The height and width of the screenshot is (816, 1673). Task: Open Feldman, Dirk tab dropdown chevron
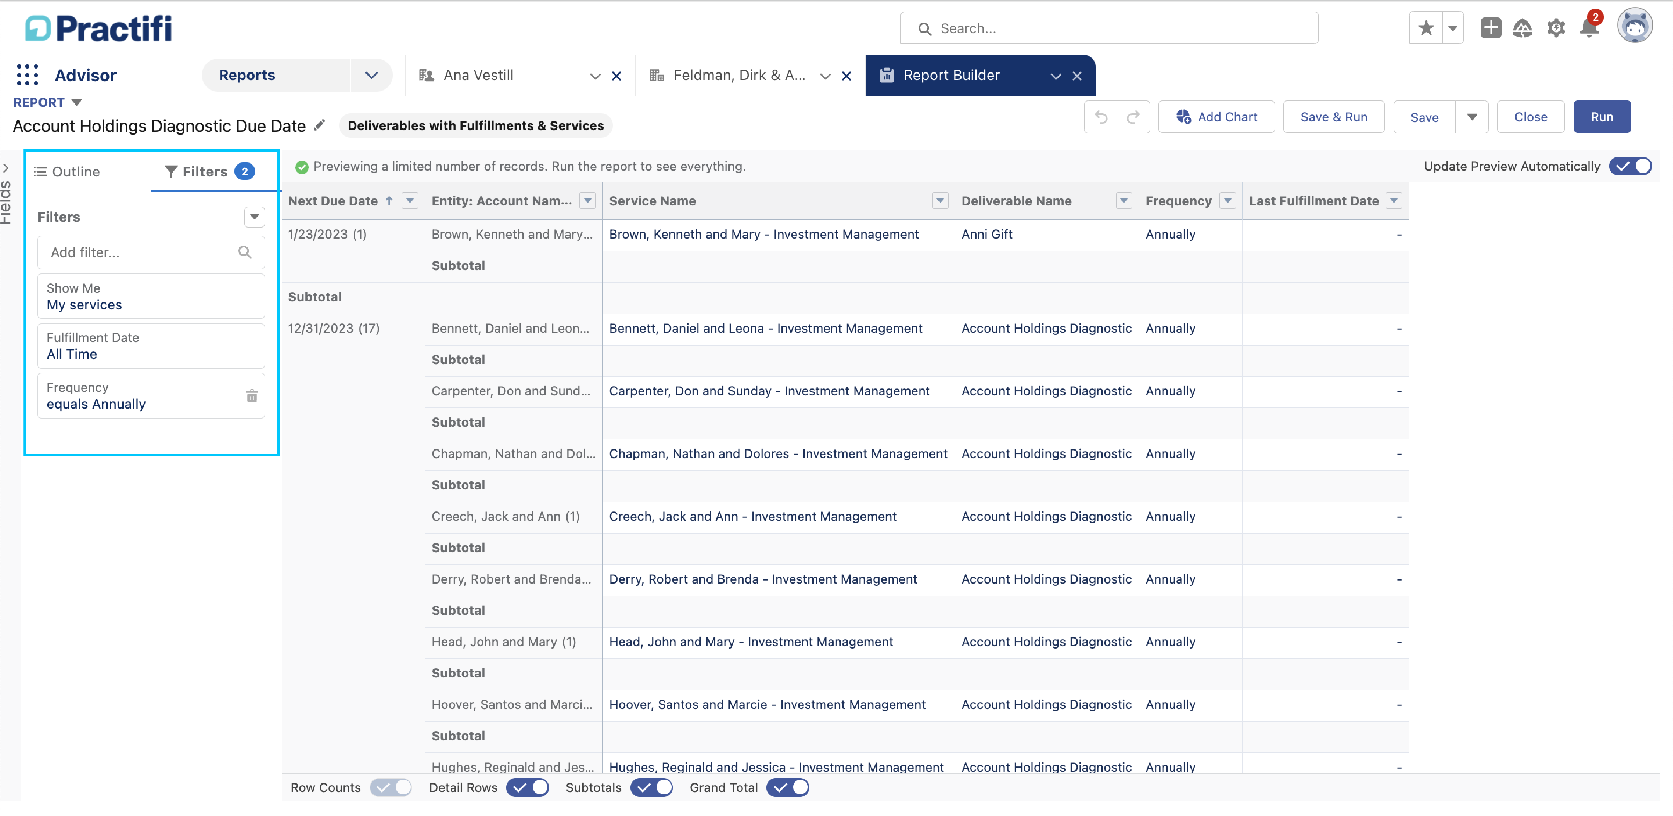pyautogui.click(x=825, y=76)
